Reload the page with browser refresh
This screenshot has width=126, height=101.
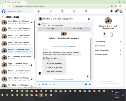9,6
